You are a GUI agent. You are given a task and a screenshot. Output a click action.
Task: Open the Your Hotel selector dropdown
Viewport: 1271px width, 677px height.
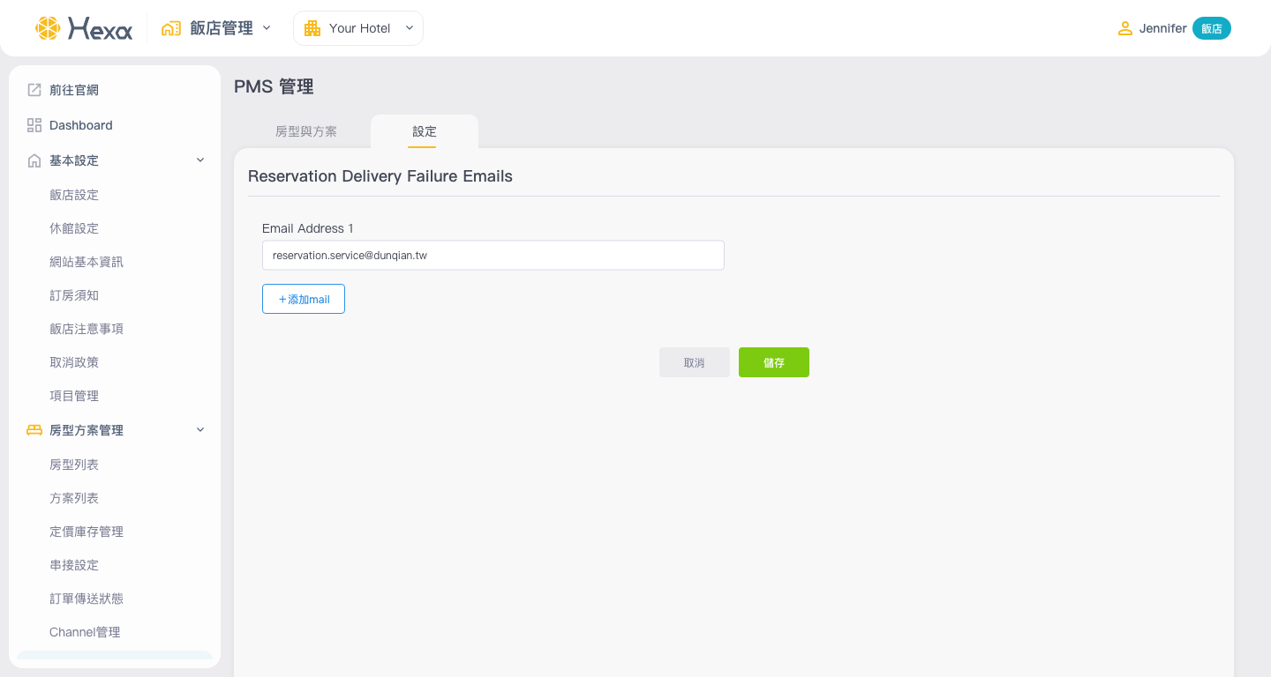tap(410, 28)
